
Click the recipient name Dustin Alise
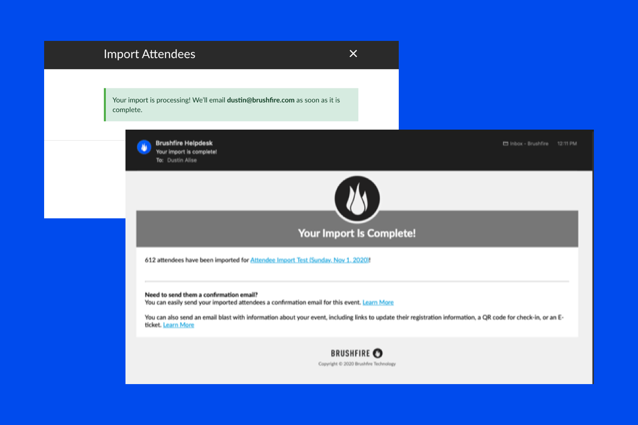coord(182,160)
